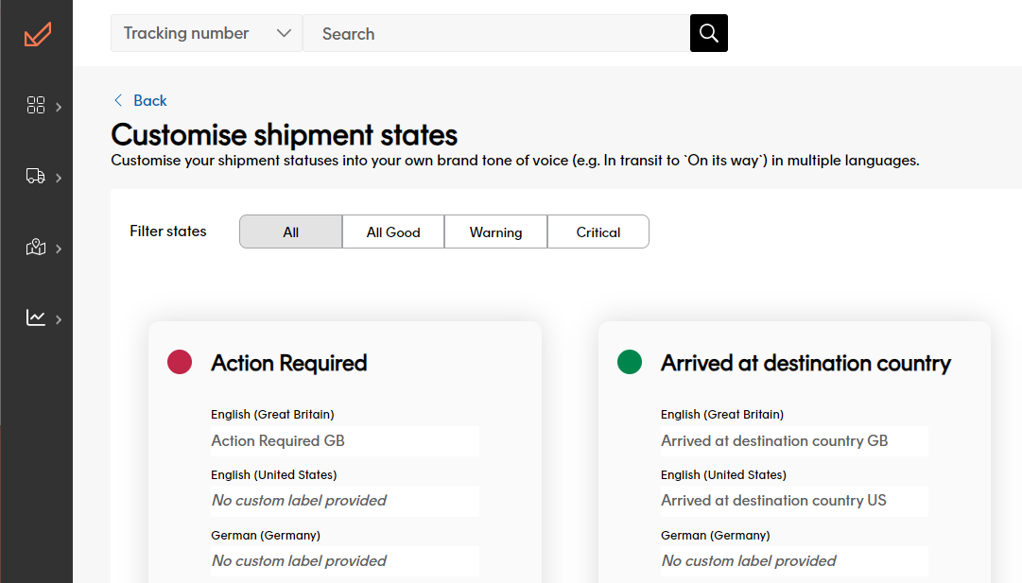Expand the shipments sidebar chevron

tap(57, 177)
